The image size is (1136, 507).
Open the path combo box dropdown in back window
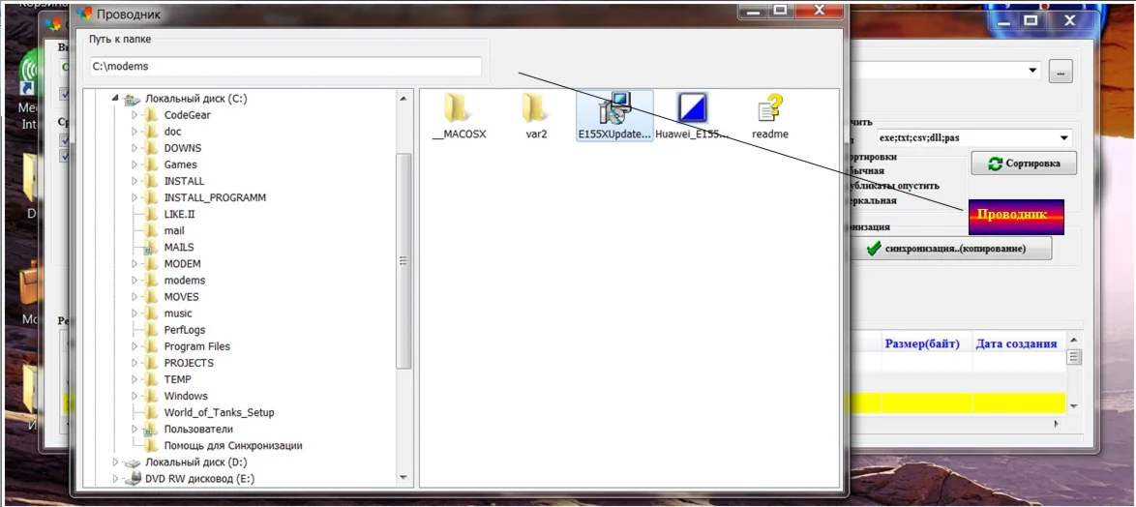click(1032, 71)
